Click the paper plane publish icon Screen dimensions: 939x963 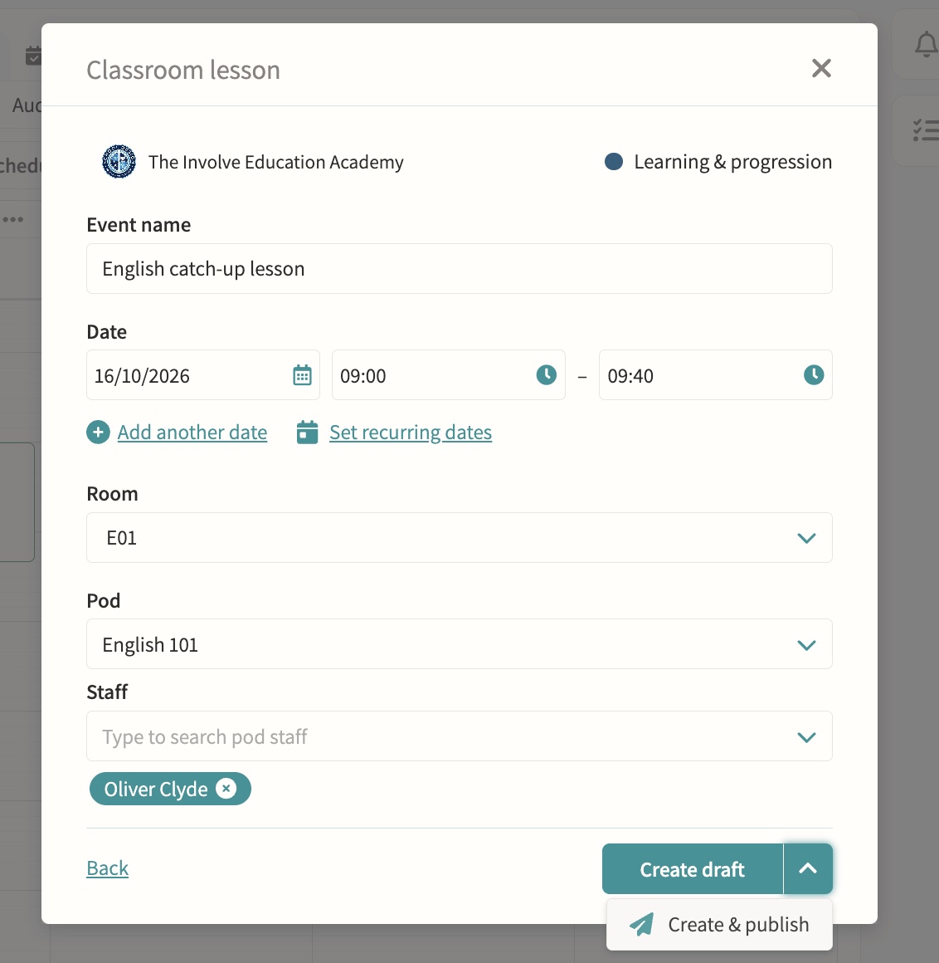pyautogui.click(x=641, y=924)
